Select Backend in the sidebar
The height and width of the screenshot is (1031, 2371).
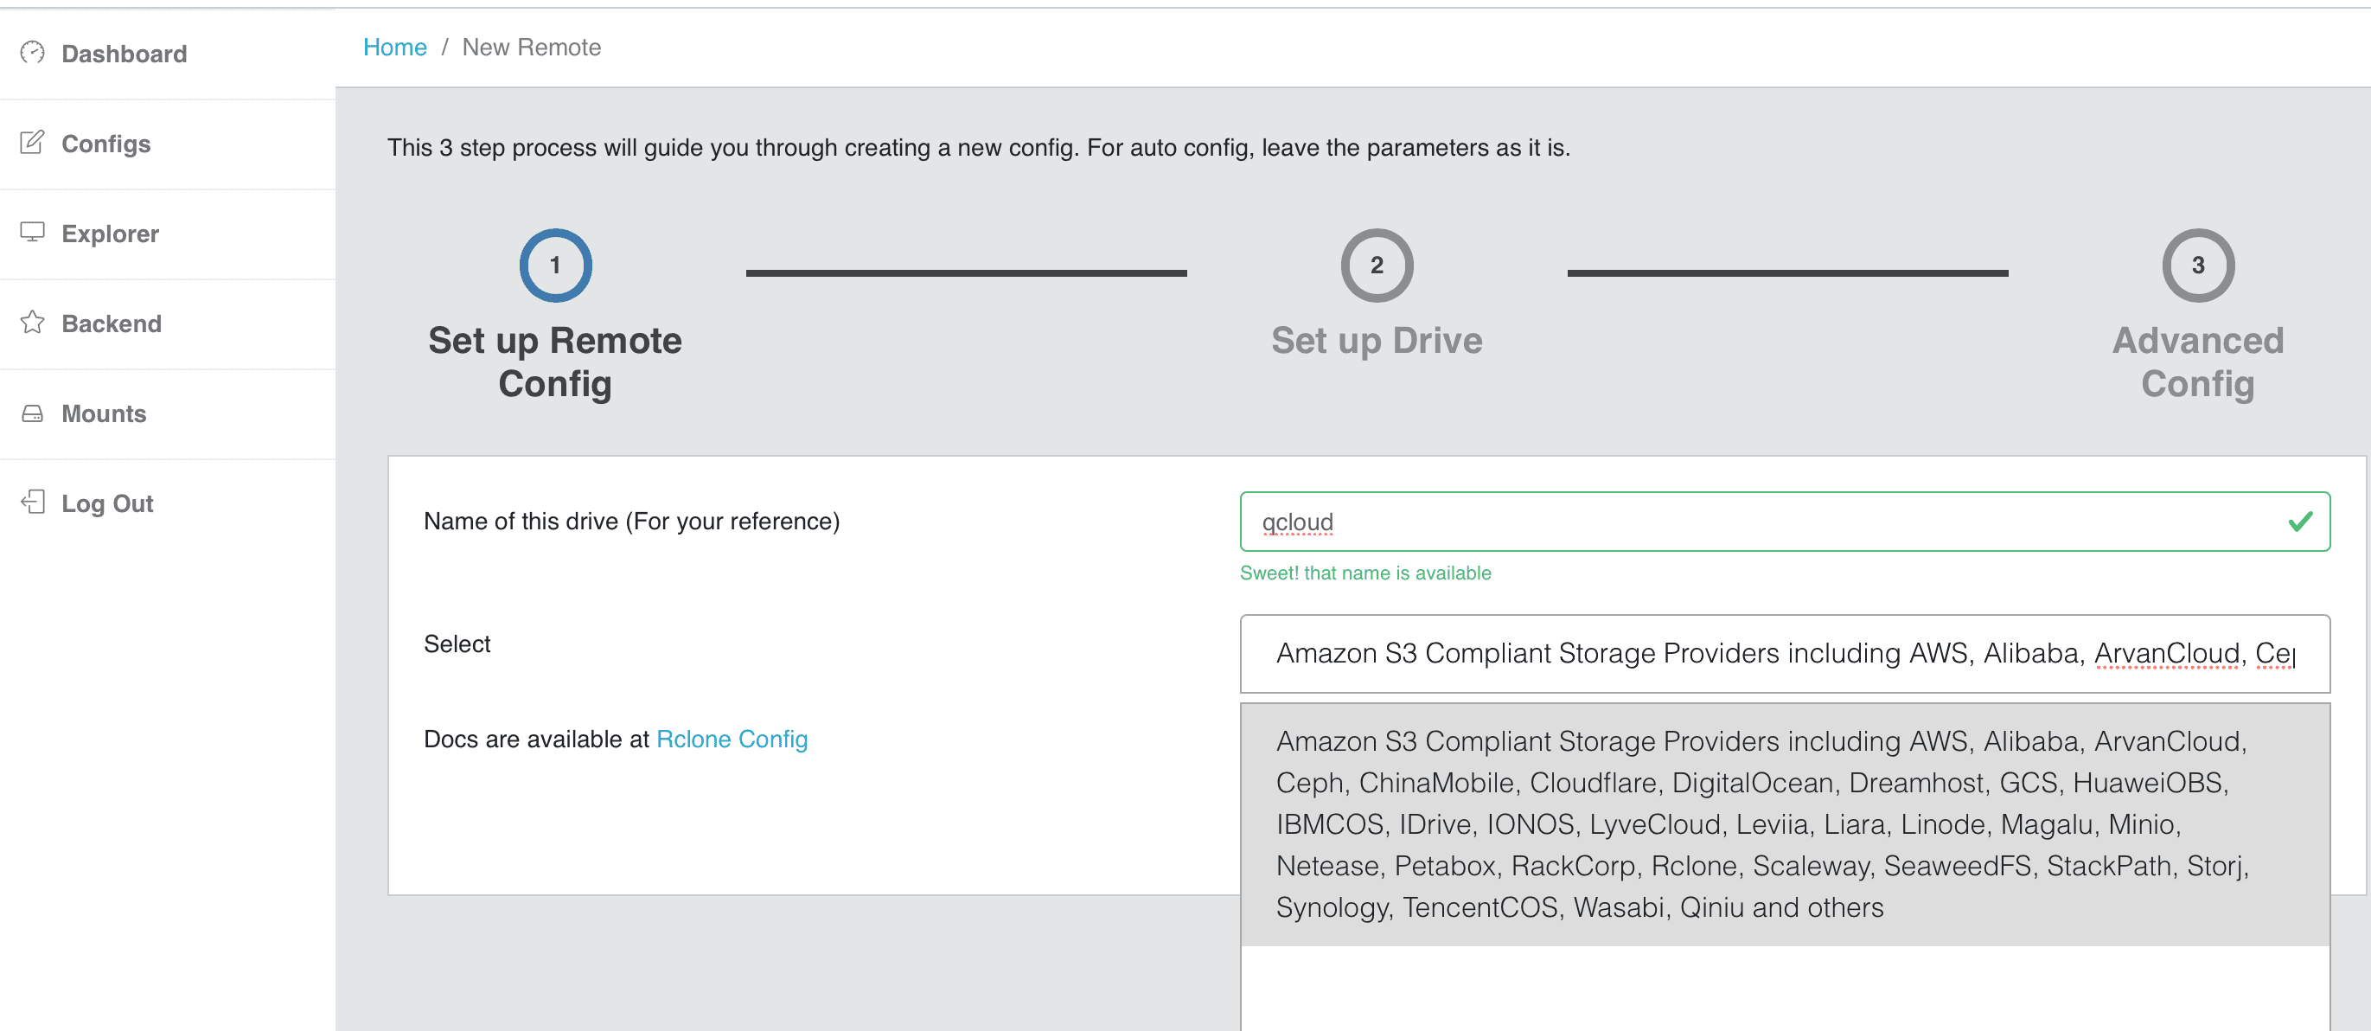point(168,324)
